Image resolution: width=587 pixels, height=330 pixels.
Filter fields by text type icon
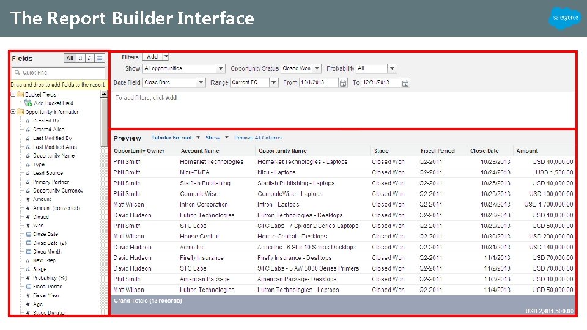(x=80, y=58)
